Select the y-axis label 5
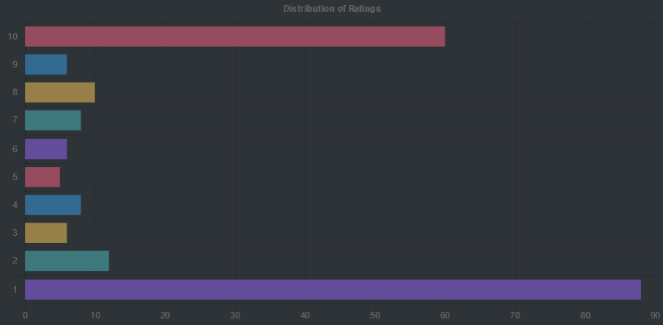This screenshot has width=663, height=325. tap(15, 176)
